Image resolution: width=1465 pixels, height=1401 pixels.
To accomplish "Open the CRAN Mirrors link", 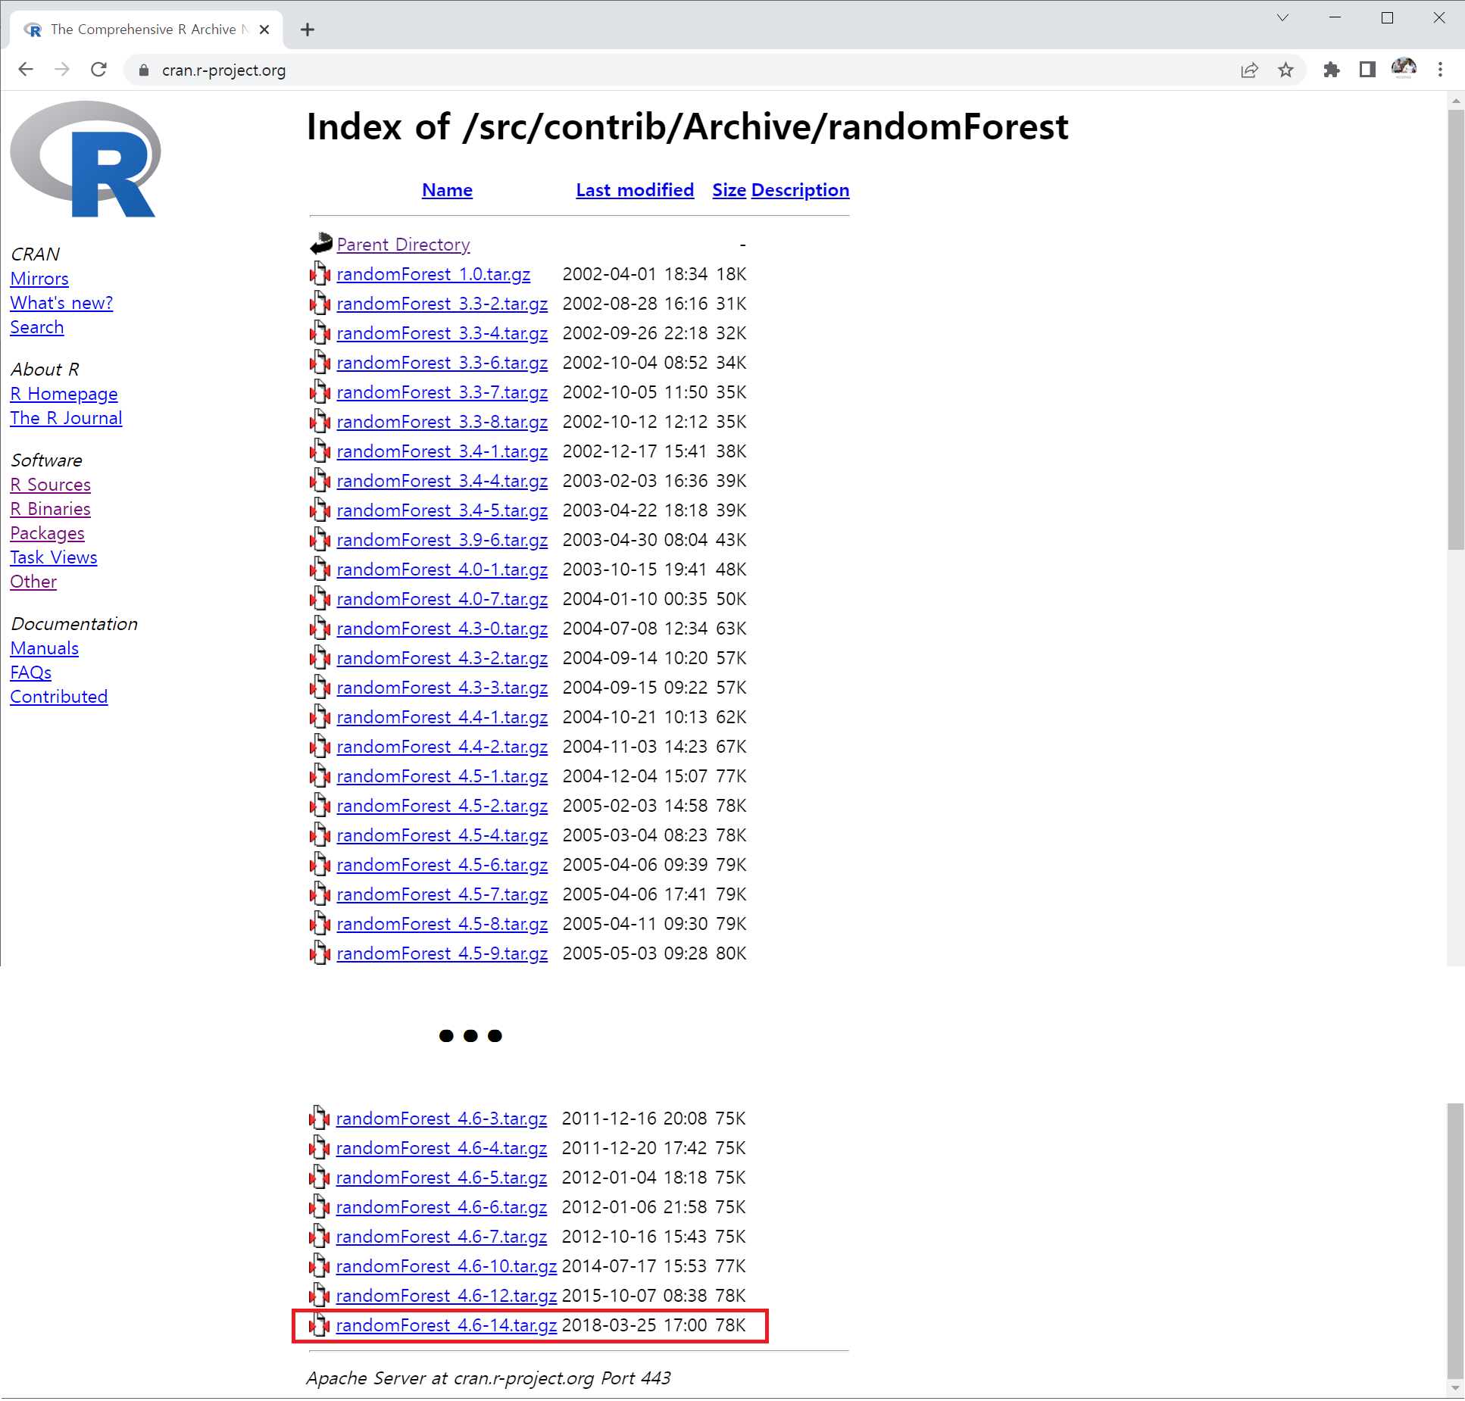I will [39, 278].
